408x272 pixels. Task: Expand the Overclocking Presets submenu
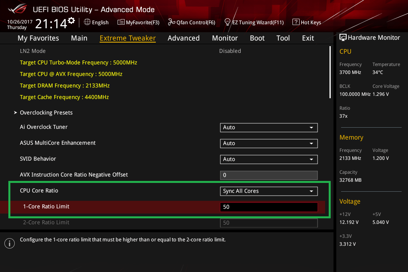pyautogui.click(x=46, y=113)
